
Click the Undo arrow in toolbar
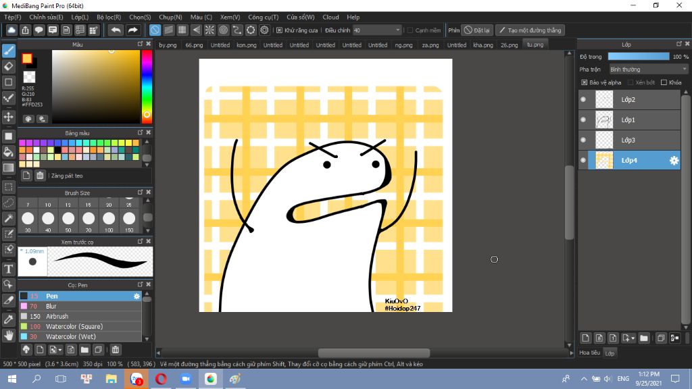coord(116,30)
